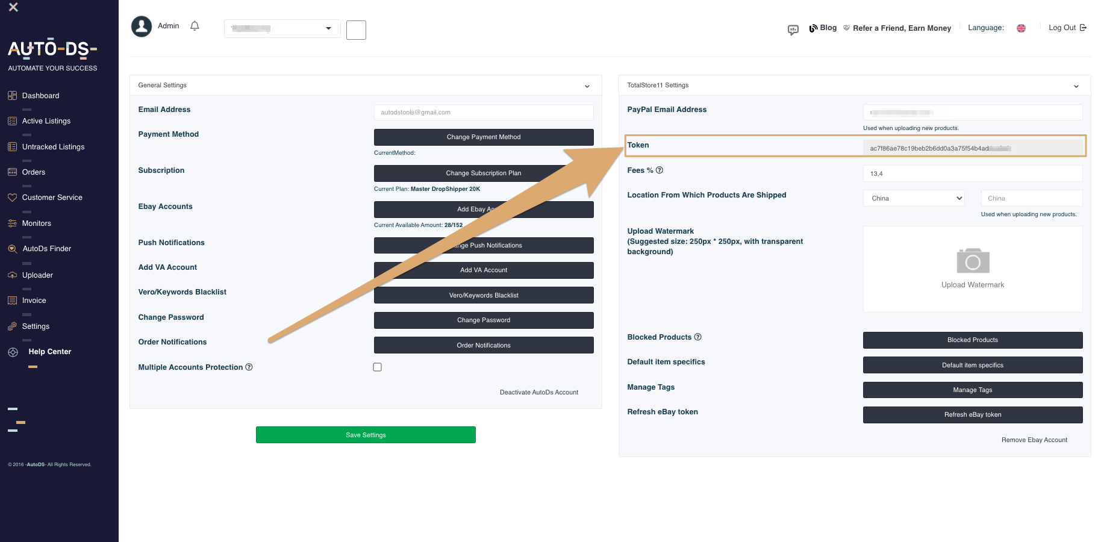Toggle the Multiple Accounts Protection checkbox
Image resolution: width=1098 pixels, height=542 pixels.
coord(377,367)
